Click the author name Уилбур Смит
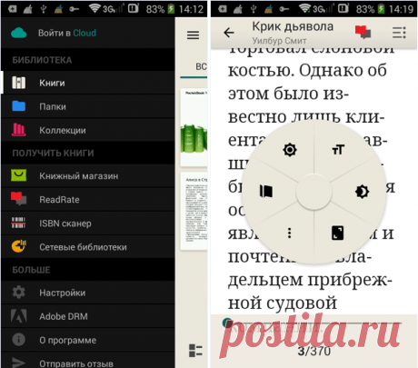Viewport: 418px width, 368px height. pyautogui.click(x=279, y=41)
